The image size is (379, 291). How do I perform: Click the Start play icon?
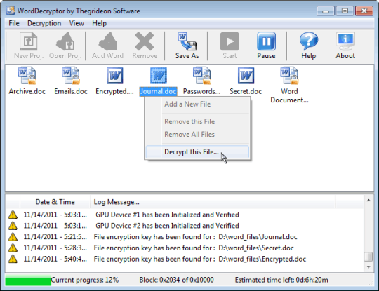point(230,41)
